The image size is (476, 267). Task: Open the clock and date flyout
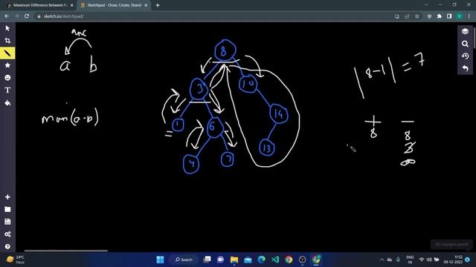point(454,260)
